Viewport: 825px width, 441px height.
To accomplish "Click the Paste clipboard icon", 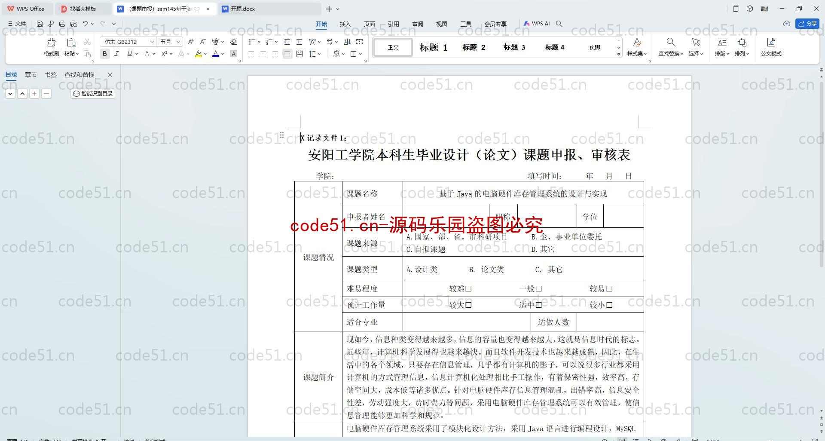I will point(71,42).
